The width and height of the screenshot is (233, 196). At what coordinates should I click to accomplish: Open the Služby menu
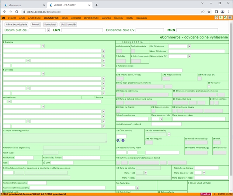pyautogui.click(x=130, y=18)
